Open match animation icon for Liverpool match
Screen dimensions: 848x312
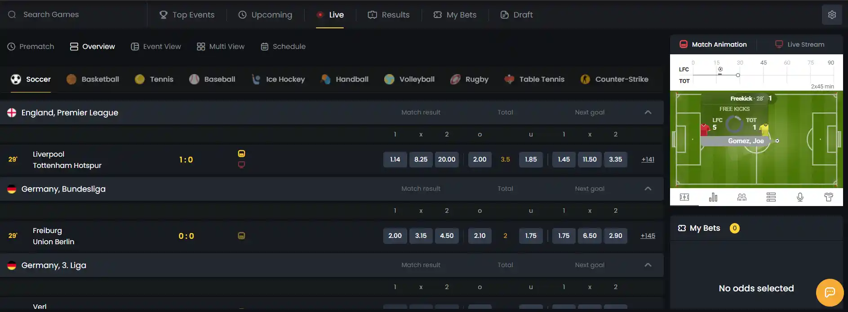241,154
